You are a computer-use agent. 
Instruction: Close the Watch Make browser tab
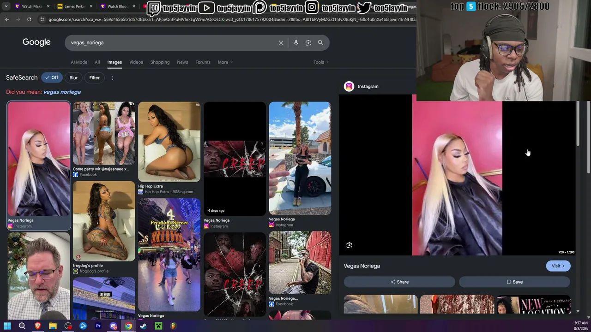tap(48, 6)
